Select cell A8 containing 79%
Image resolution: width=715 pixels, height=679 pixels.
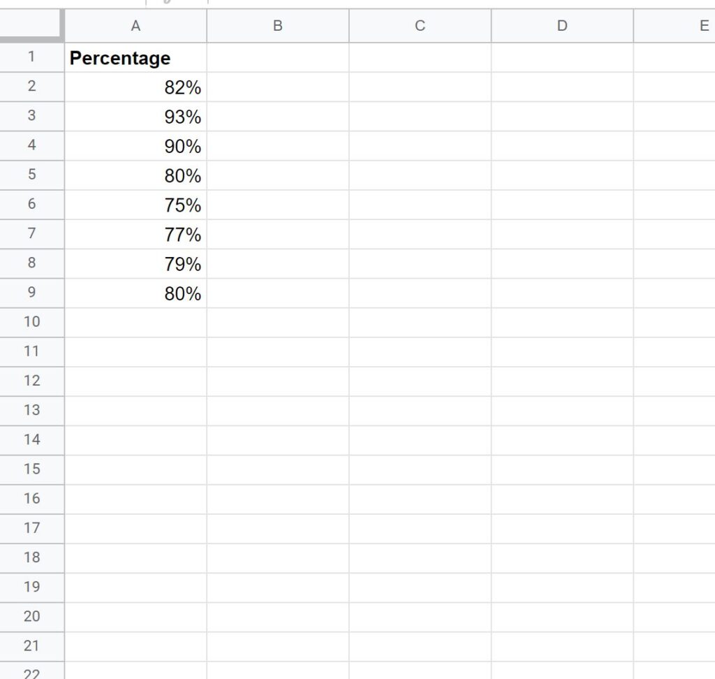click(x=136, y=264)
